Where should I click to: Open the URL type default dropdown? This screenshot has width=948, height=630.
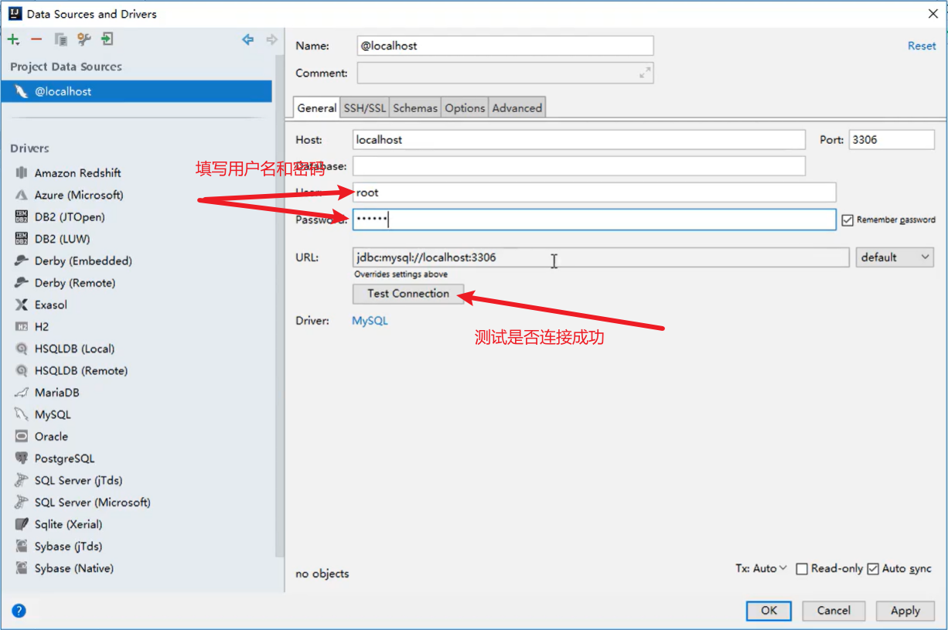coord(895,257)
